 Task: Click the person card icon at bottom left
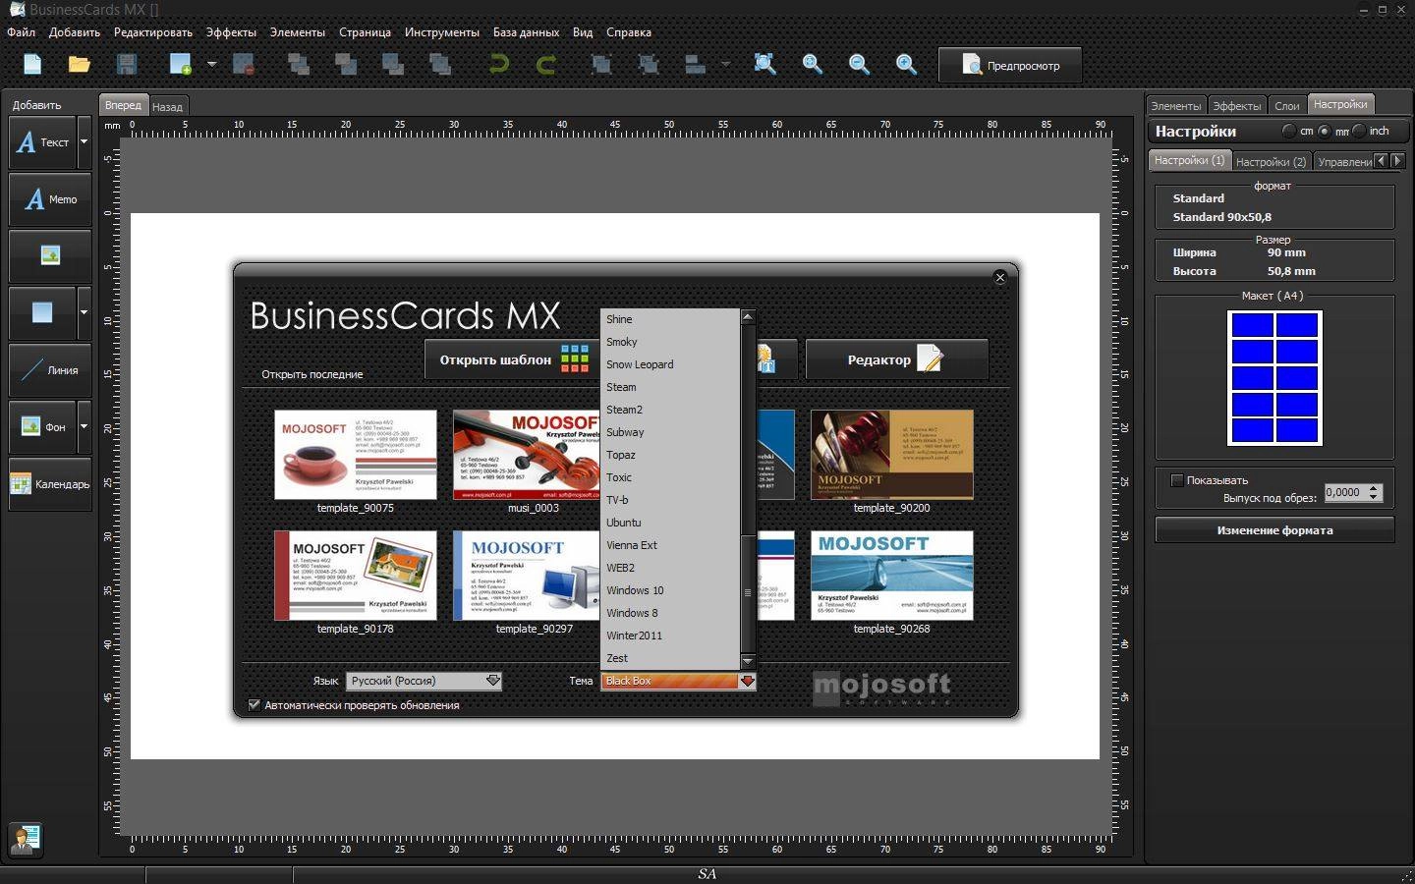click(26, 840)
